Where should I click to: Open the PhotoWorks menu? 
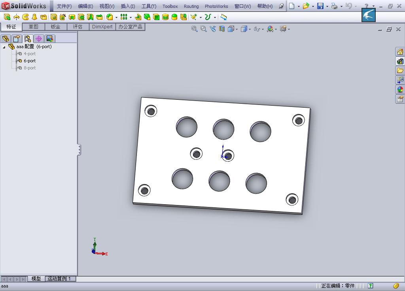(216, 6)
